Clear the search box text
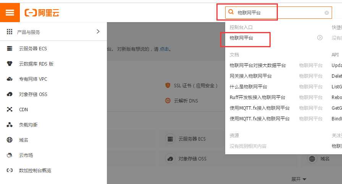This screenshot has width=342, height=184. (x=326, y=13)
